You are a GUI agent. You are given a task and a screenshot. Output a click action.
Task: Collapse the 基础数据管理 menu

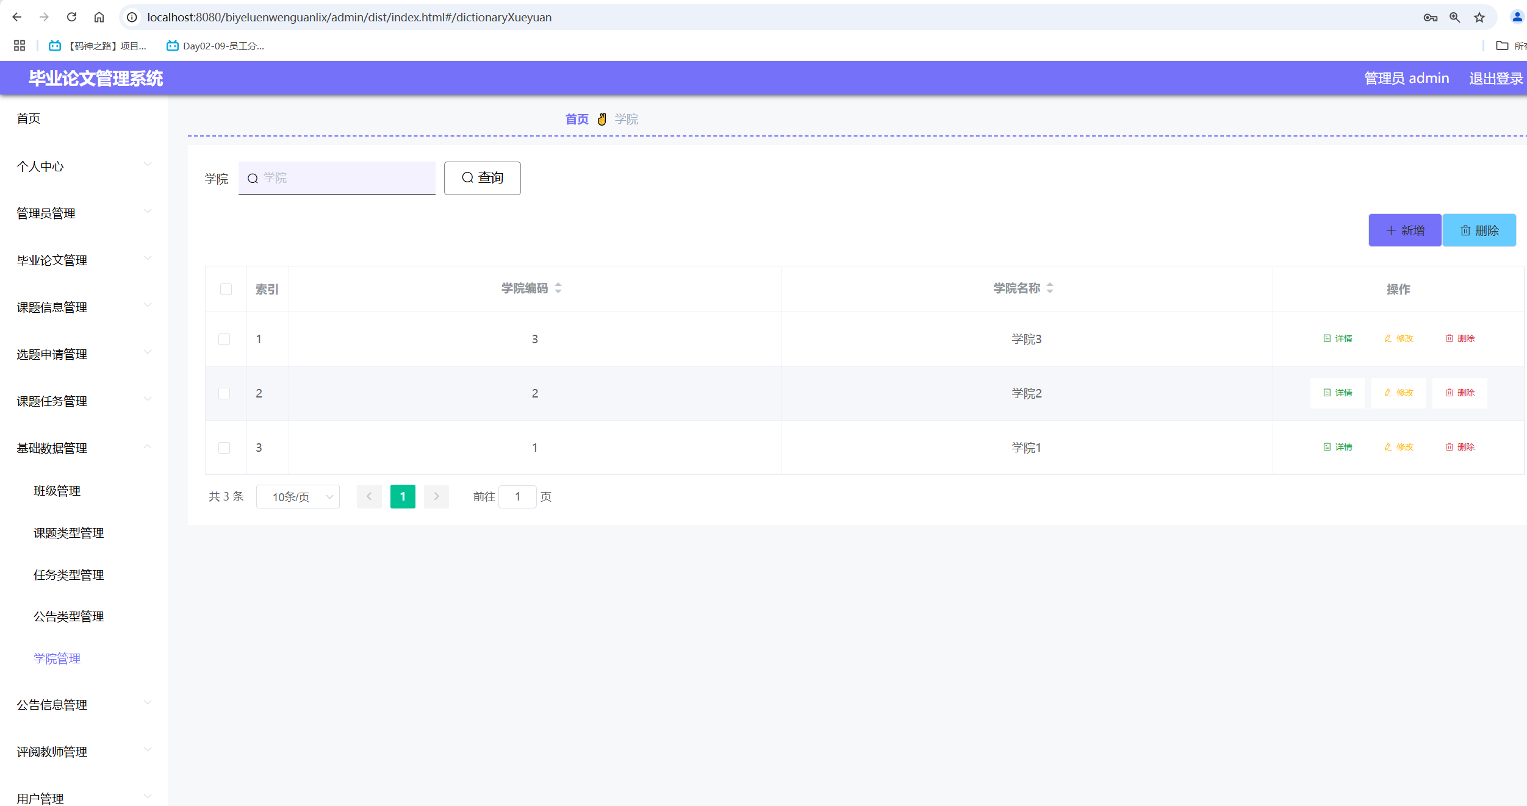pos(84,448)
